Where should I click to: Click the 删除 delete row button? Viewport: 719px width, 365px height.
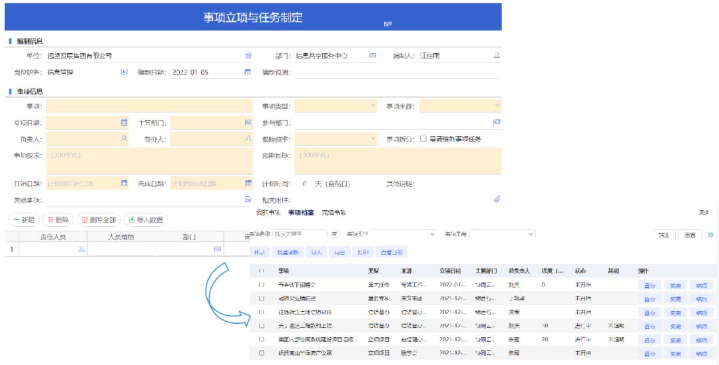58,220
